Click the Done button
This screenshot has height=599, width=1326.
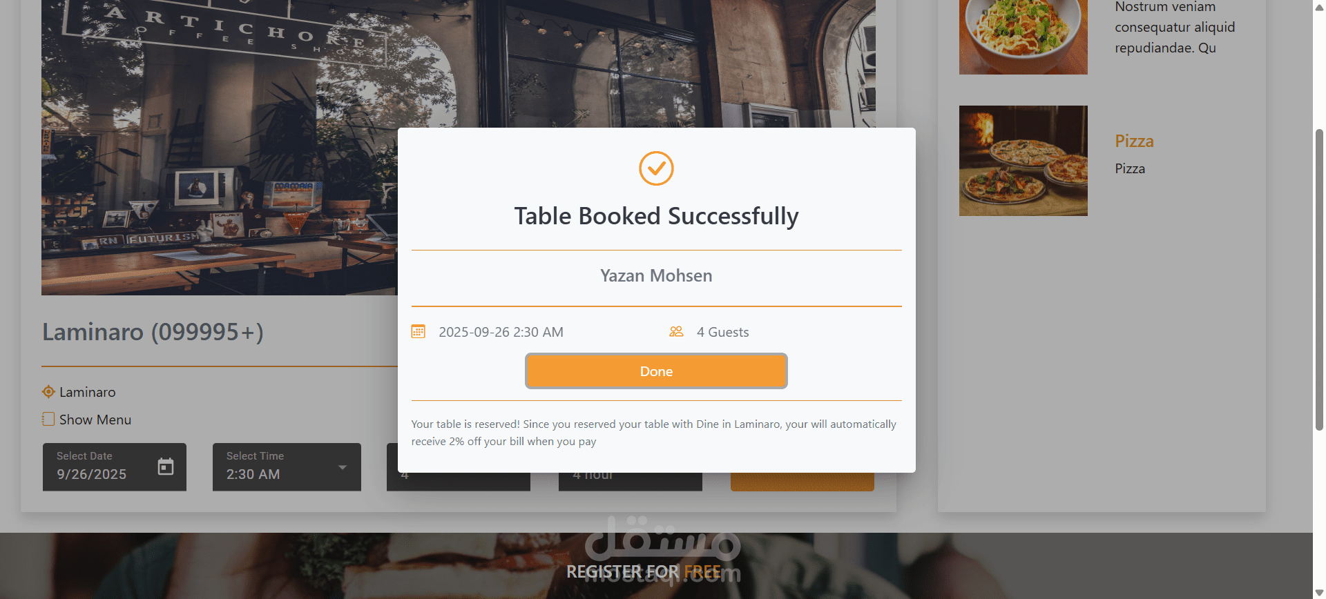(656, 371)
